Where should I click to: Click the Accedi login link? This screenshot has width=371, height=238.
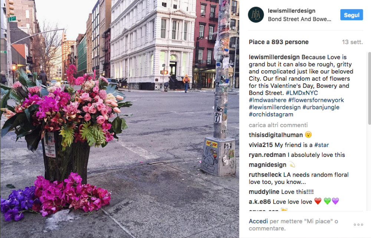tap(258, 221)
